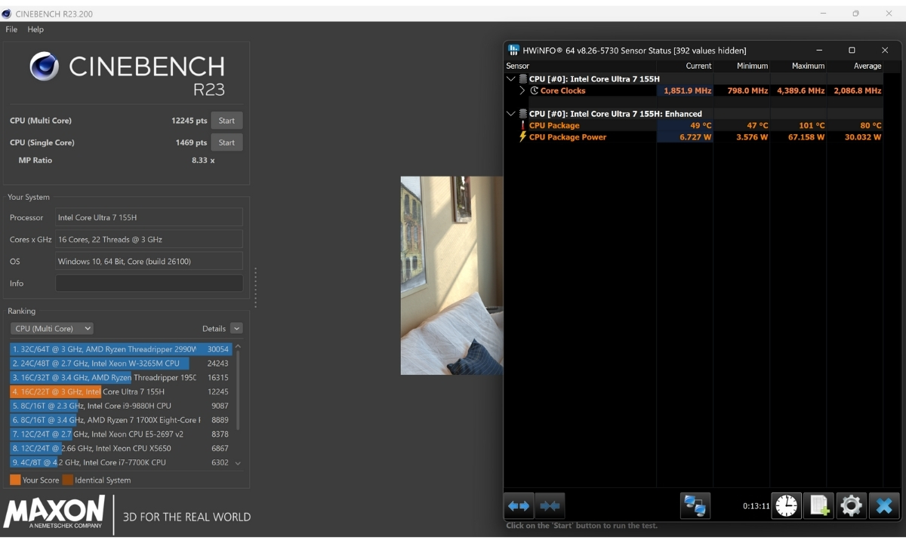Select the Core i9-9880H ranking row
Image resolution: width=906 pixels, height=543 pixels.
pyautogui.click(x=120, y=406)
